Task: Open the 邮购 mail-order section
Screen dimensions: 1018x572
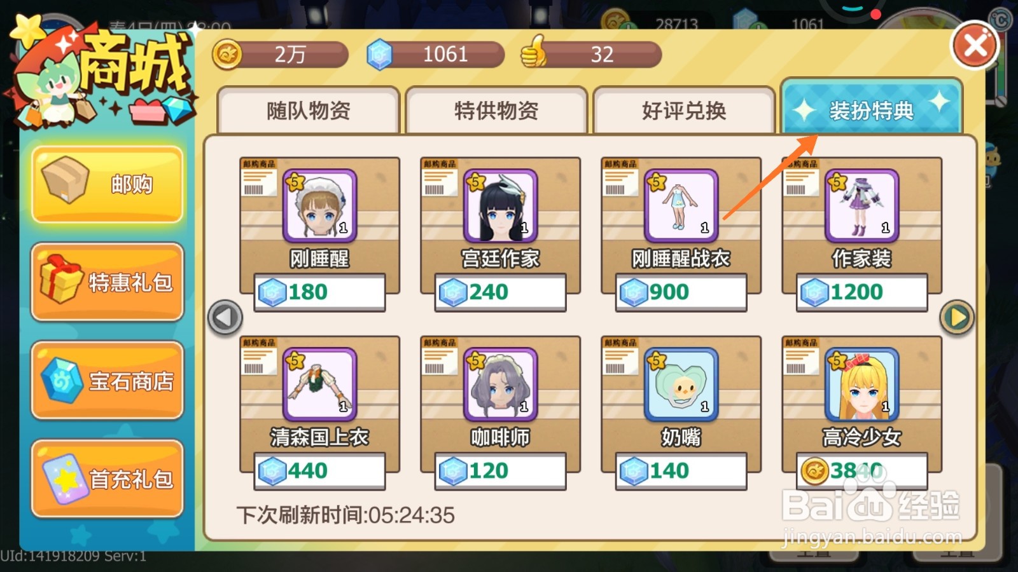Action: (107, 184)
